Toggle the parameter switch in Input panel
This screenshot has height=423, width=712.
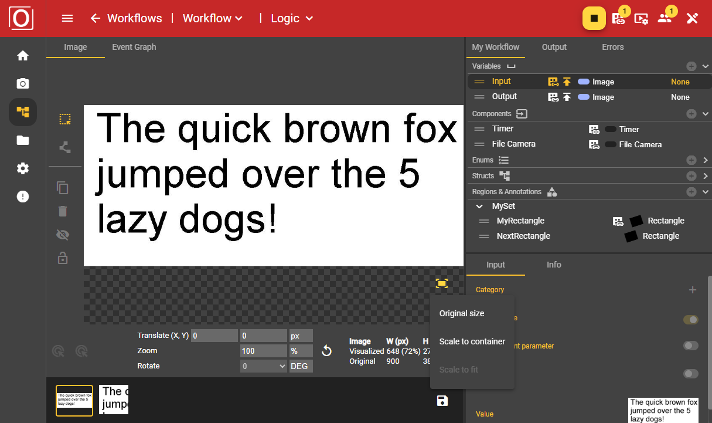(691, 346)
